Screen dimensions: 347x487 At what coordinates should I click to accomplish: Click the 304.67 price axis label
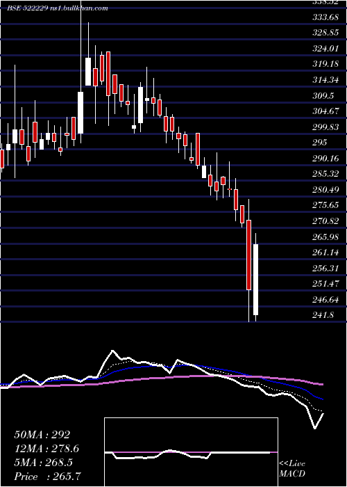(325, 111)
